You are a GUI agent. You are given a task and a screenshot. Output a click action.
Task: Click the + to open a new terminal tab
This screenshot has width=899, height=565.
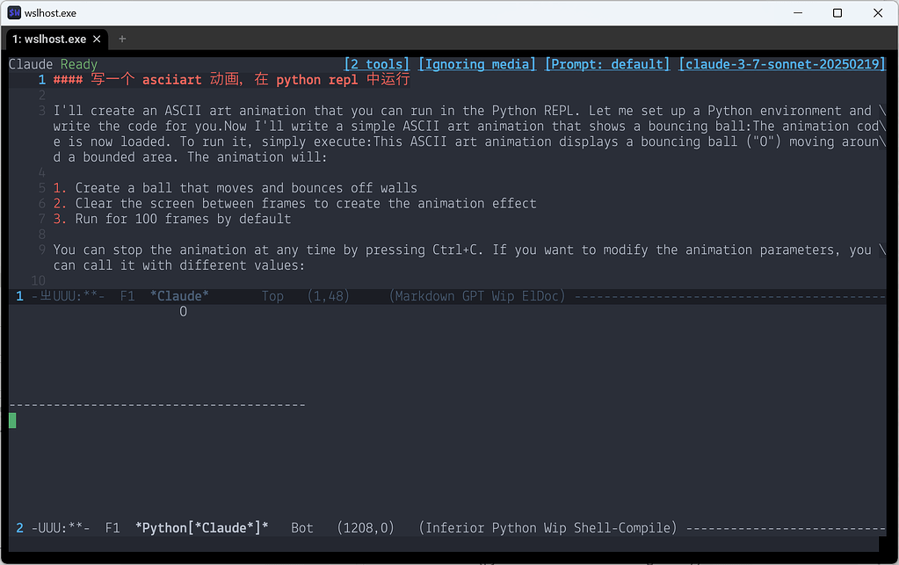pos(121,39)
